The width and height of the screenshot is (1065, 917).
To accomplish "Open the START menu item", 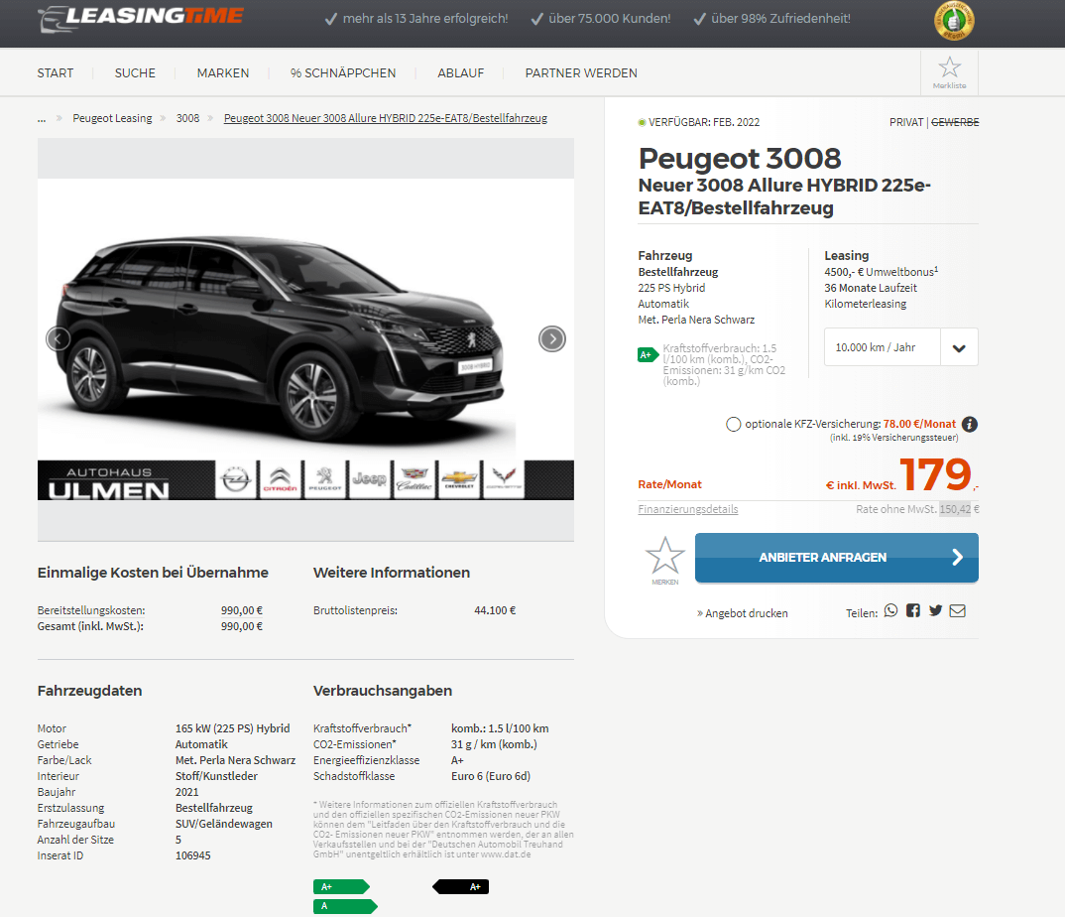I will (x=55, y=72).
